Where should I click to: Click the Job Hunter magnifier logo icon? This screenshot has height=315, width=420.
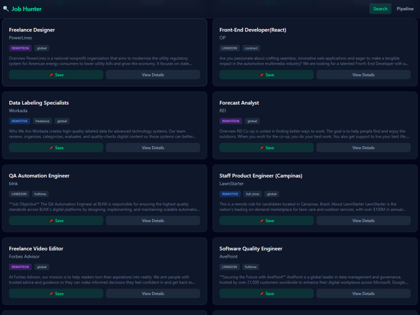5,9
